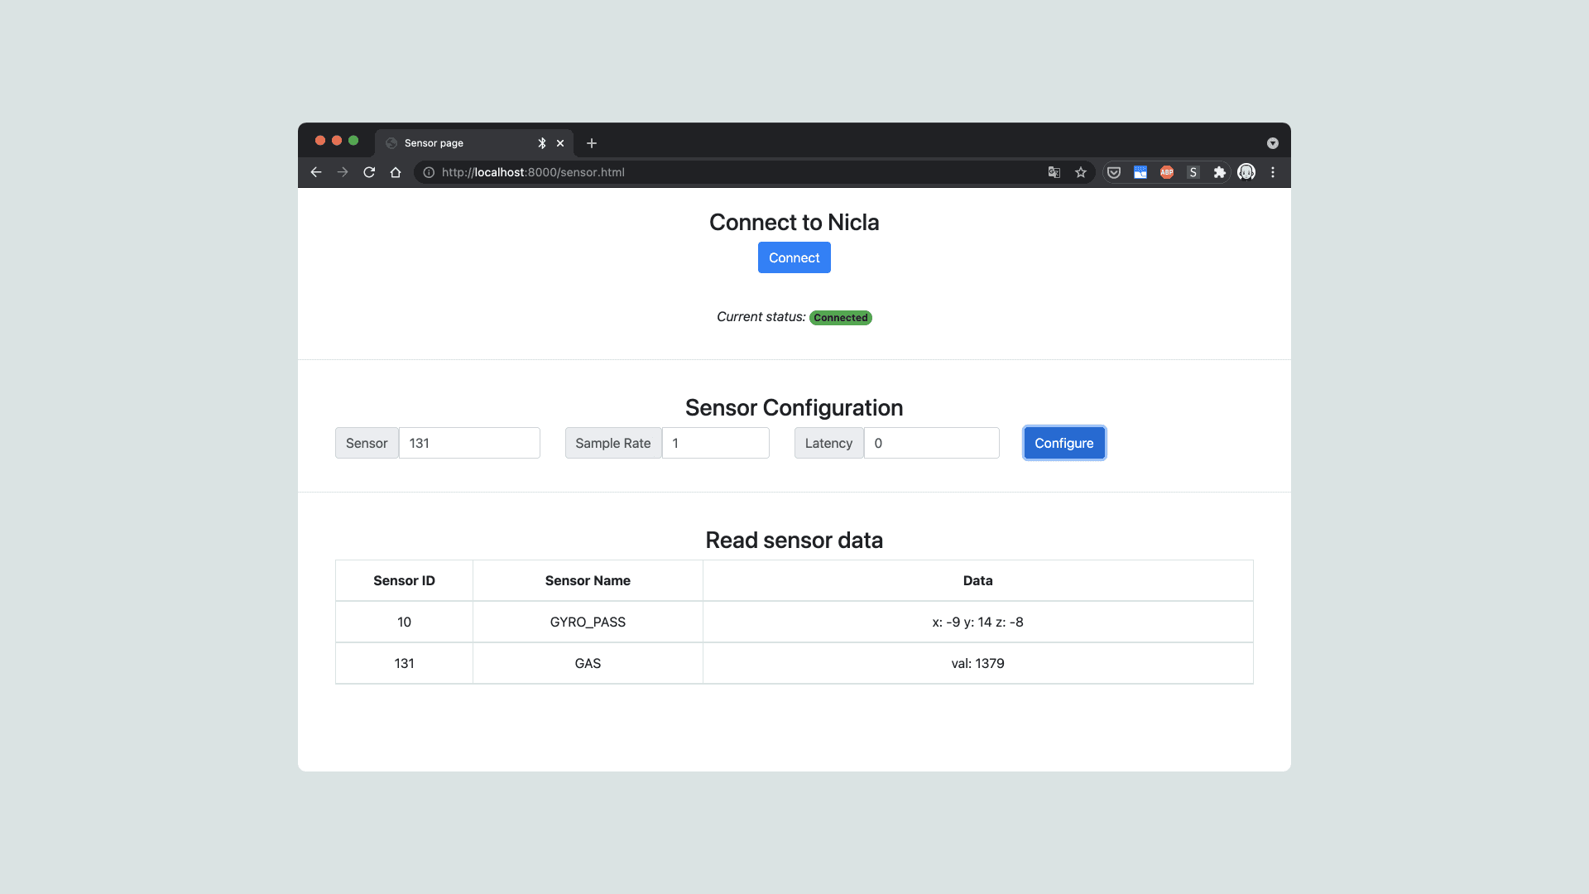
Task: View site information icon next to URL
Action: pos(429,172)
